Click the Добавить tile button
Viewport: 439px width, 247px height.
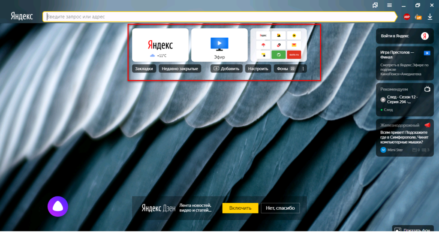[226, 69]
